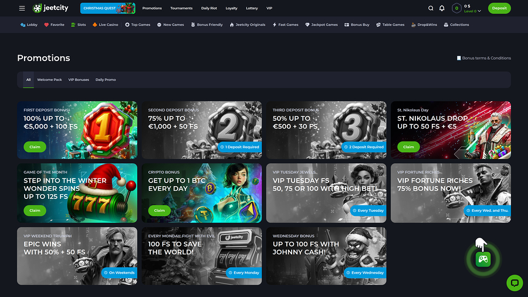Open the VIP Weekend Triumph card
This screenshot has height=297, width=528.
(77, 256)
